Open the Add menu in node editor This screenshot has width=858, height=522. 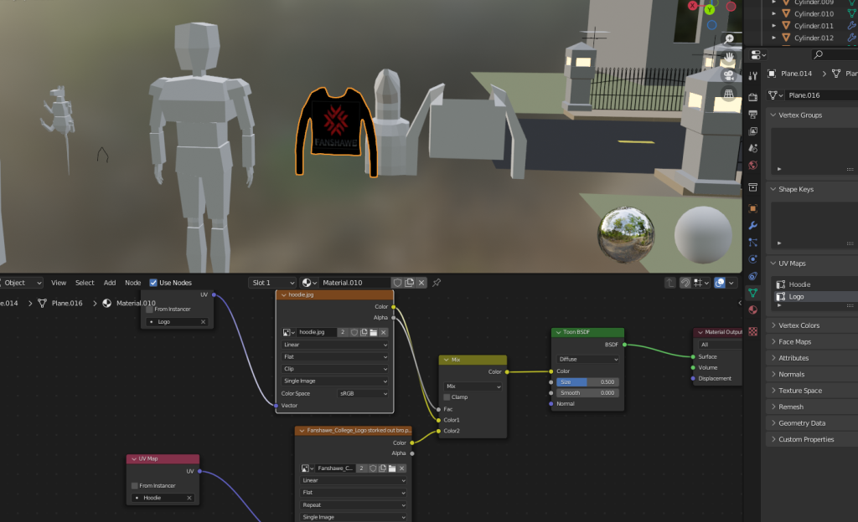click(110, 283)
